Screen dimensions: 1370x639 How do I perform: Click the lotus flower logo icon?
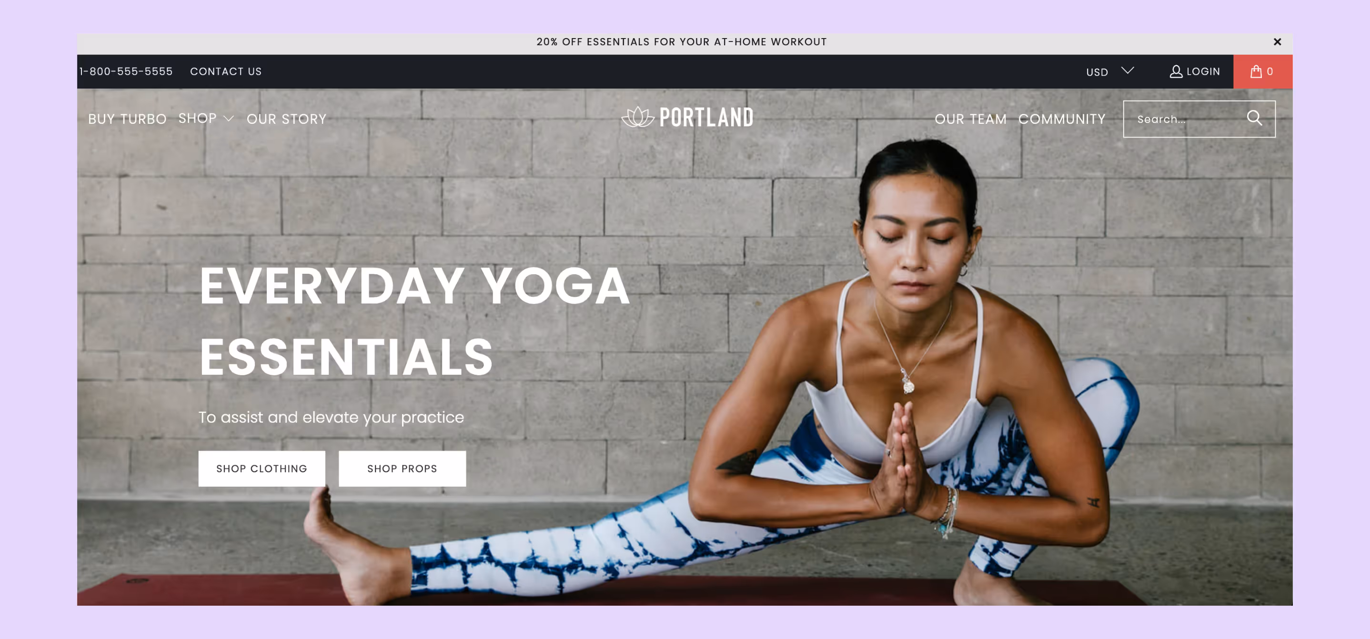(638, 117)
